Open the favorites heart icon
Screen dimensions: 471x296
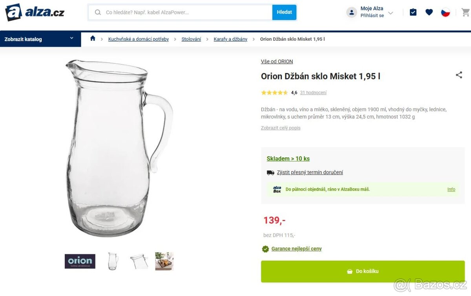429,12
